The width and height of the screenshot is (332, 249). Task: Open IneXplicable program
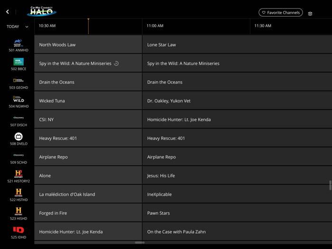click(x=237, y=194)
